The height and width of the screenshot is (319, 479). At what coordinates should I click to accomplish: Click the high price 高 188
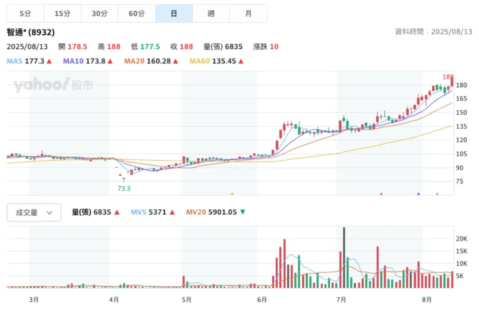[x=109, y=47]
